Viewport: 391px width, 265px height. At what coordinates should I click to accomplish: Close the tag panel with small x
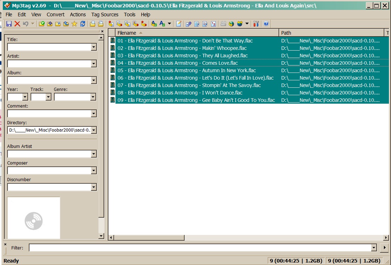click(102, 31)
